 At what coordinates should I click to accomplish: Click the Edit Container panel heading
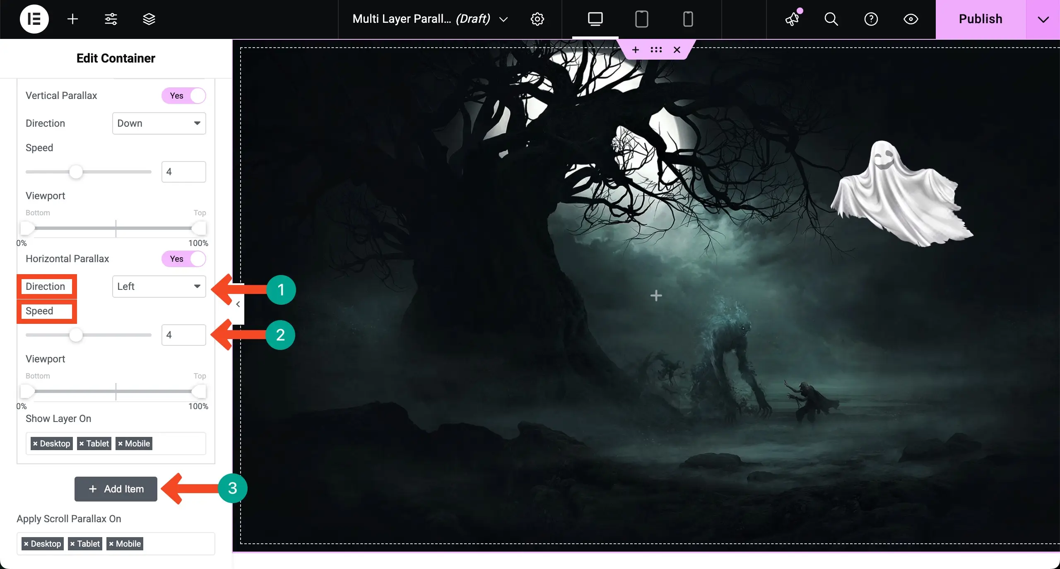pyautogui.click(x=116, y=58)
